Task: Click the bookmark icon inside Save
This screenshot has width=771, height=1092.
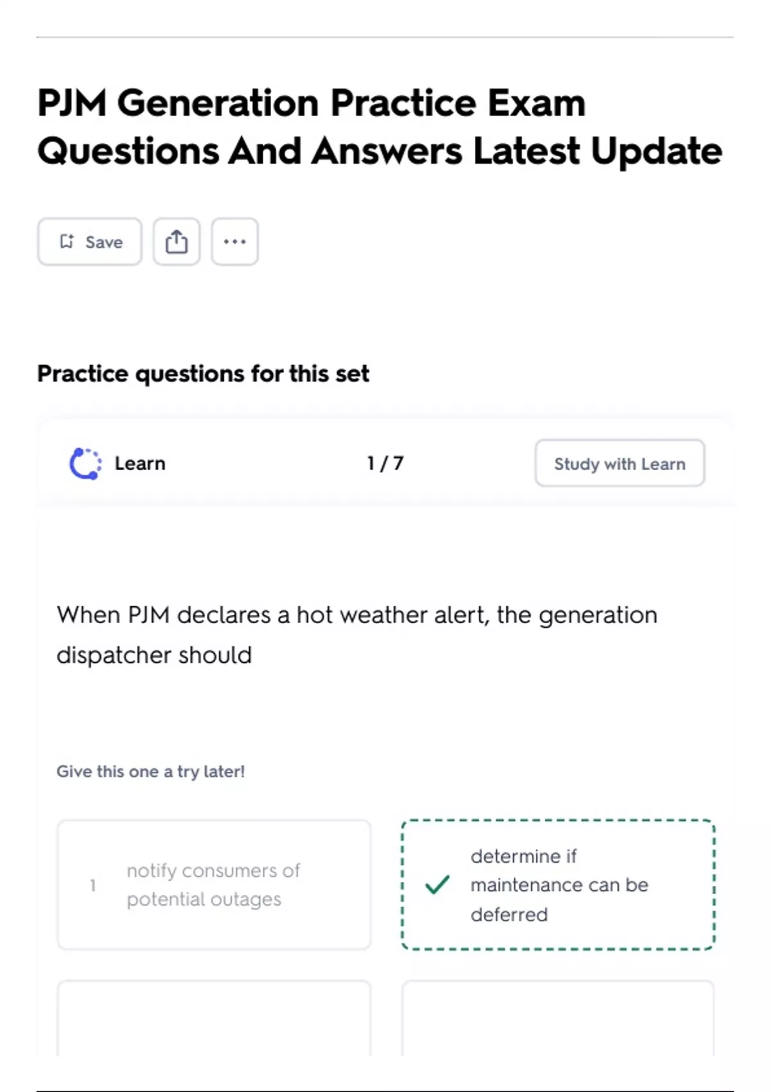Action: pos(67,242)
